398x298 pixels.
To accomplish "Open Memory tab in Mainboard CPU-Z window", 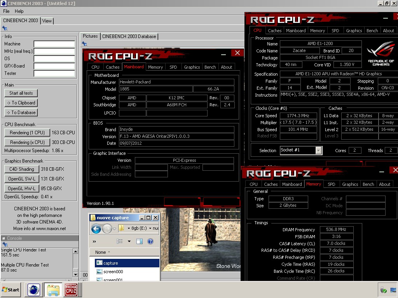I will [x=155, y=67].
